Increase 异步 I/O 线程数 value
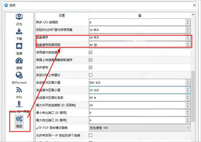This screenshot has width=201, height=142. click(x=188, y=21)
